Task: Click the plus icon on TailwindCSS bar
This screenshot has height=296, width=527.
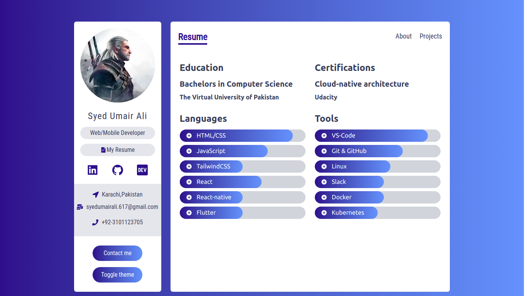Action: pos(189,166)
